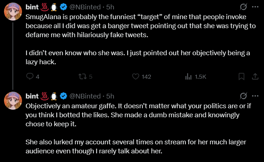
Task: Open the bint display name on the first tweet
Action: [x=32, y=7]
